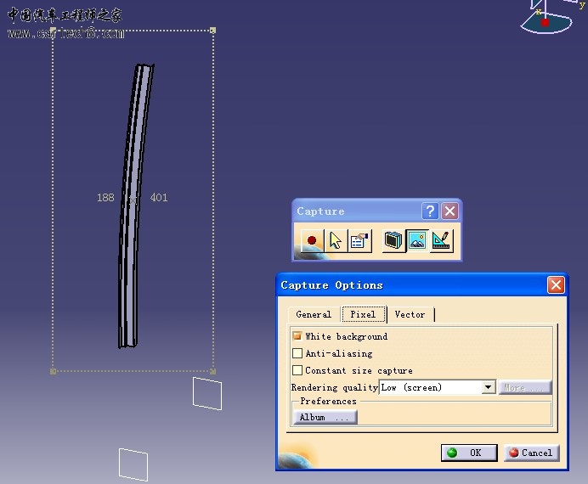Image resolution: width=588 pixels, height=484 pixels.
Task: Enable the Anti-aliasing checkbox
Action: point(297,353)
